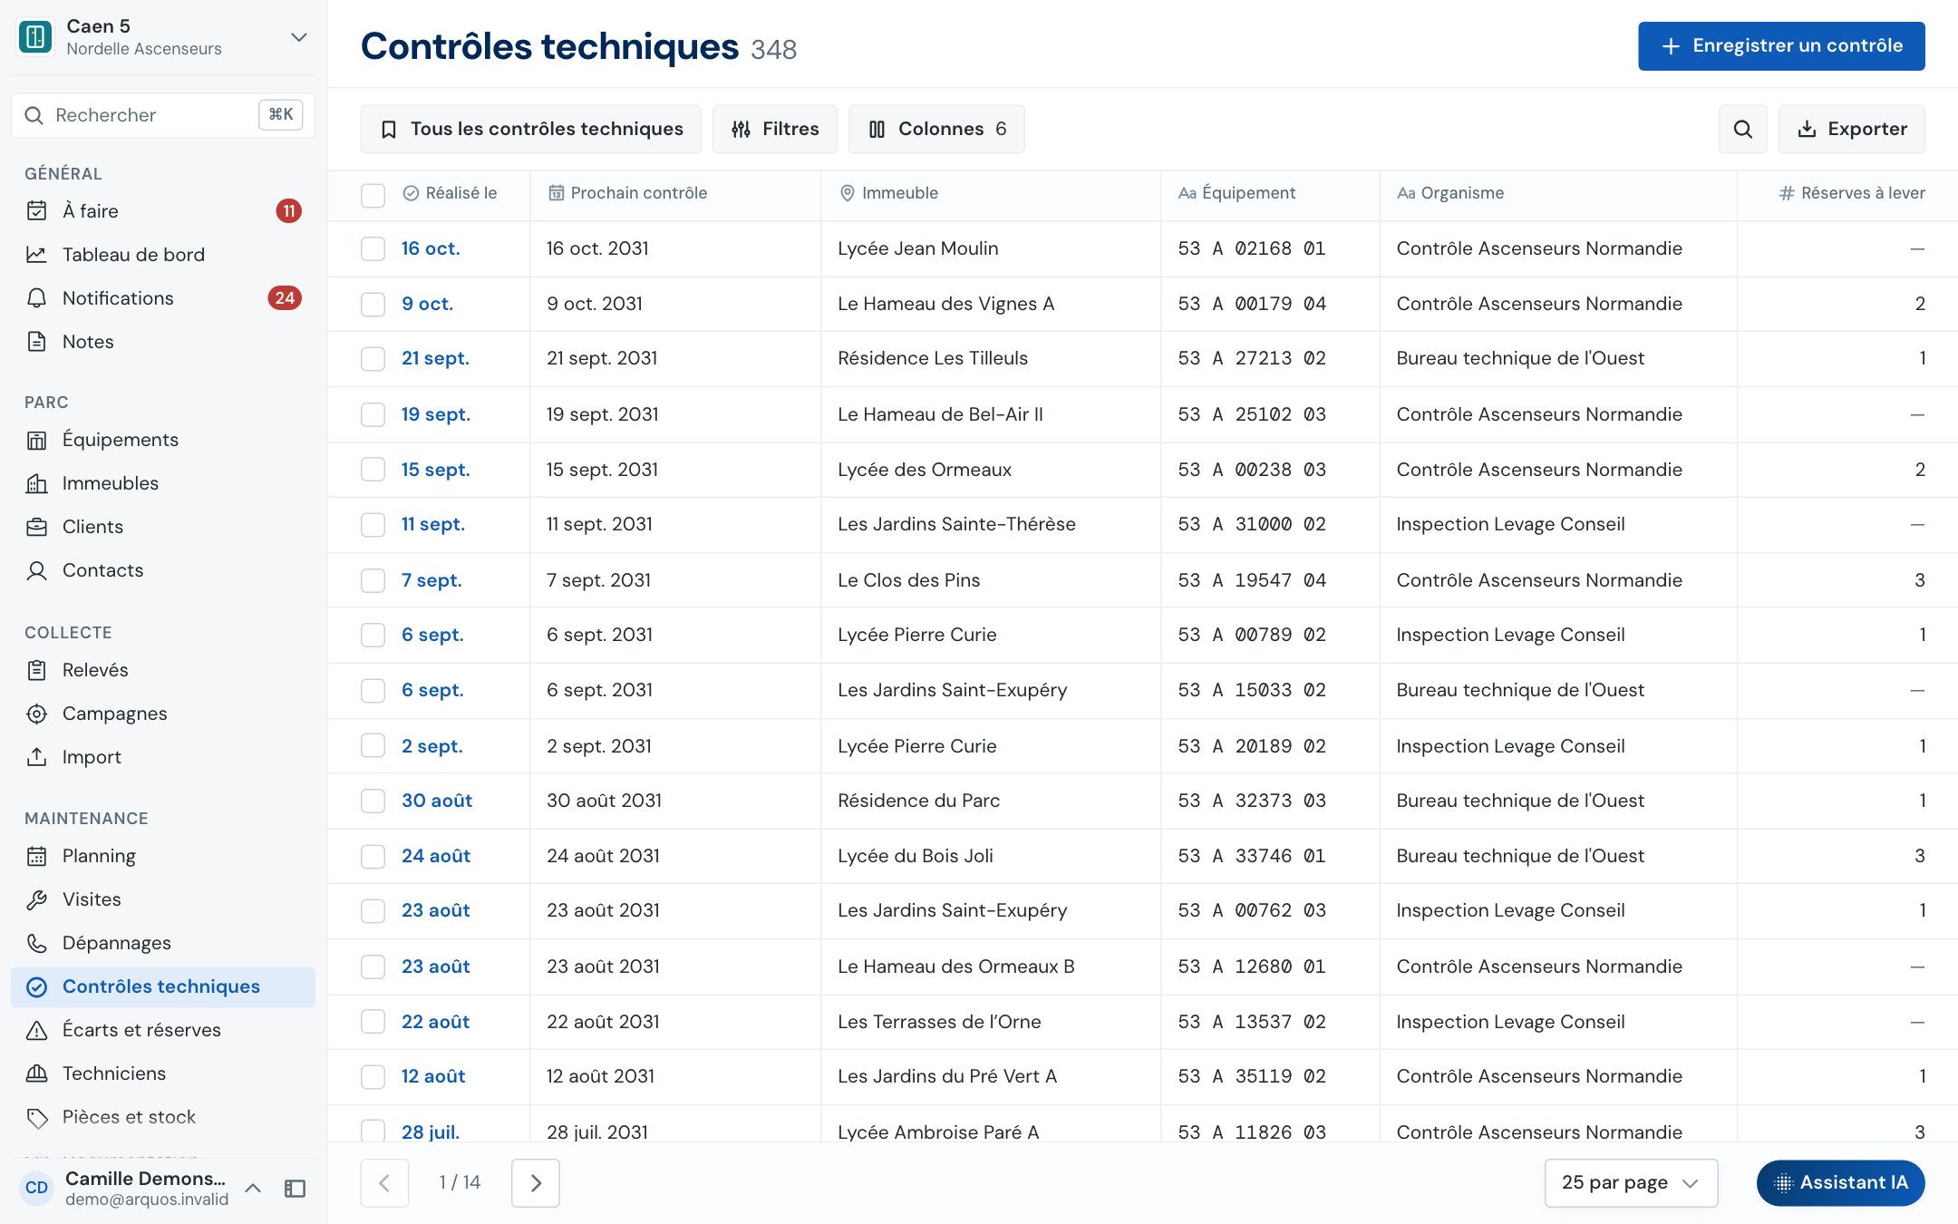This screenshot has height=1224, width=1958.
Task: Open the Campagnes target icon
Action: click(x=36, y=714)
